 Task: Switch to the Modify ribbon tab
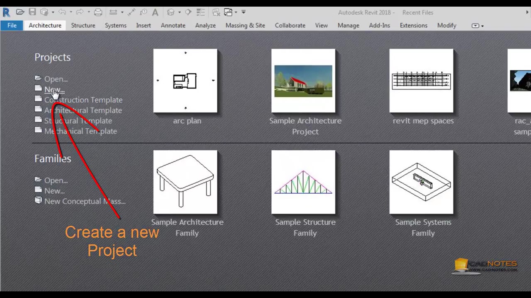pos(447,25)
